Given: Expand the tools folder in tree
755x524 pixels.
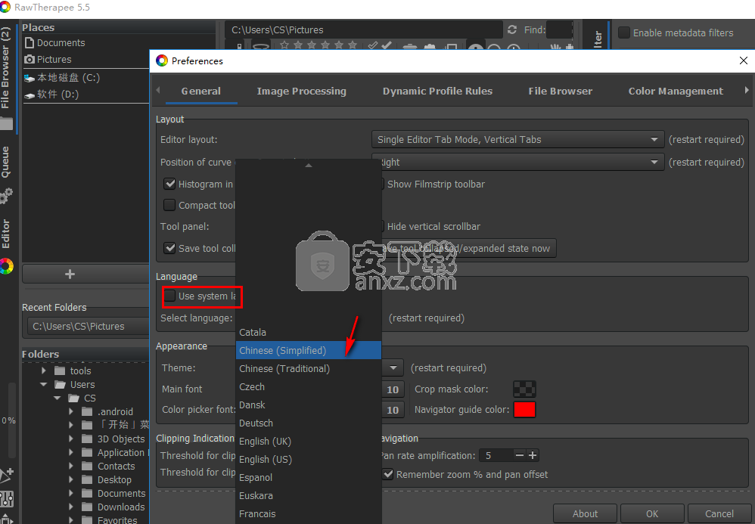Looking at the screenshot, I should [x=44, y=371].
